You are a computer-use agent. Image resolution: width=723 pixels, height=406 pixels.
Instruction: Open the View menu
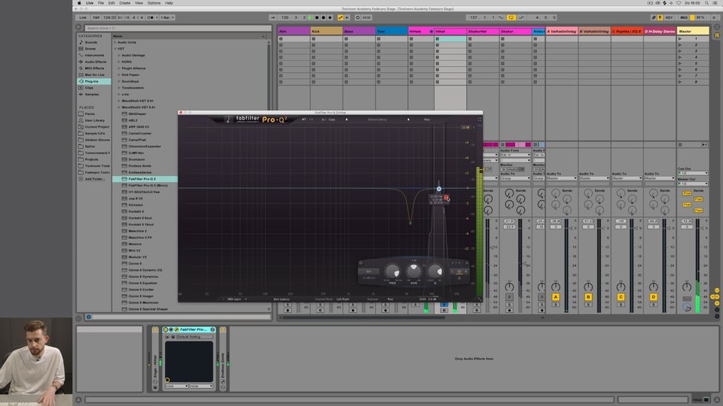pyautogui.click(x=139, y=3)
